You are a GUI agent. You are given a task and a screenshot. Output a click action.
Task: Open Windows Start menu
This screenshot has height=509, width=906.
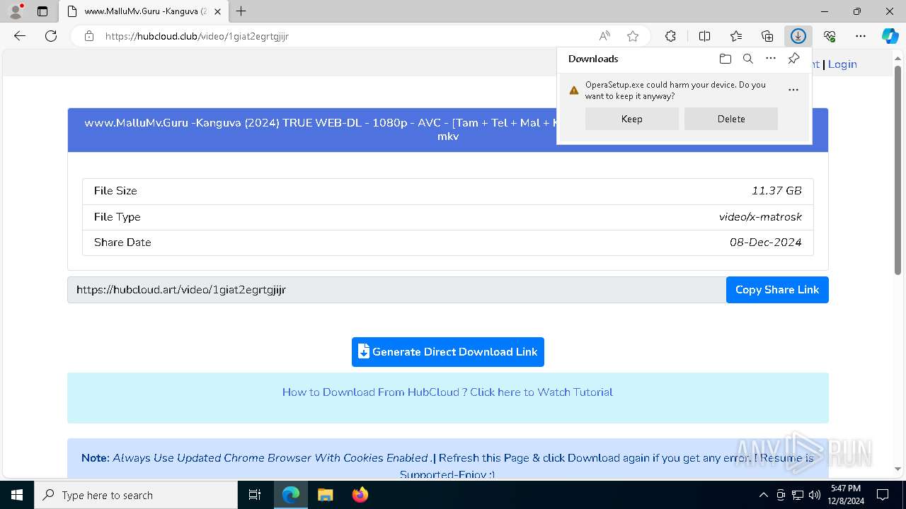[x=17, y=495]
